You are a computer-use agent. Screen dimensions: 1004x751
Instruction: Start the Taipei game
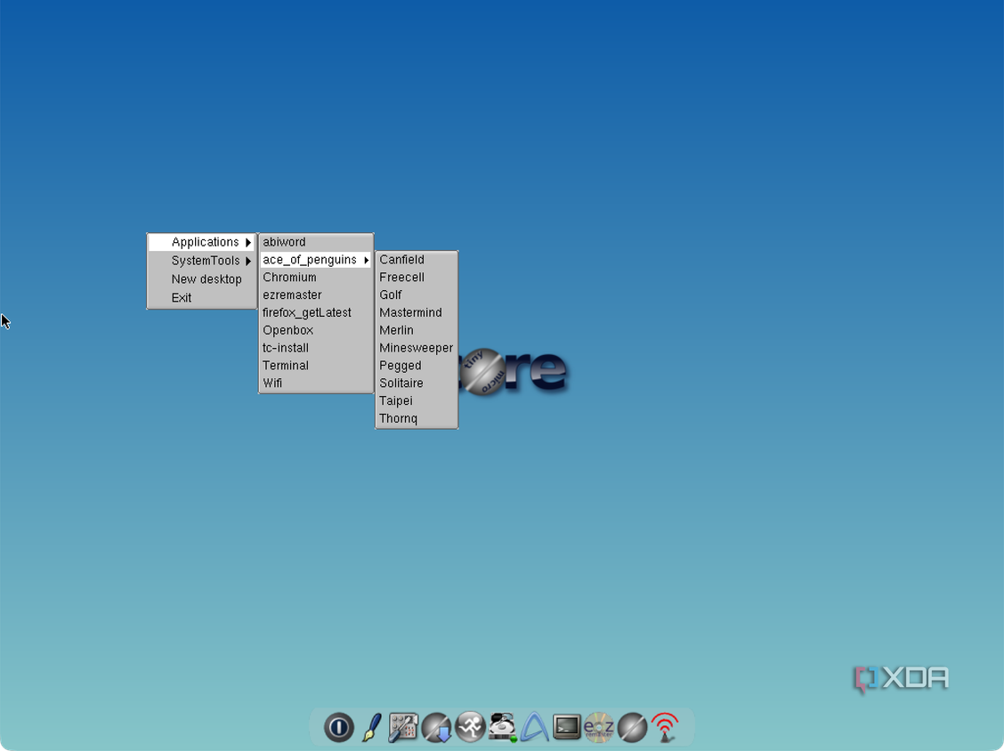[x=417, y=400]
